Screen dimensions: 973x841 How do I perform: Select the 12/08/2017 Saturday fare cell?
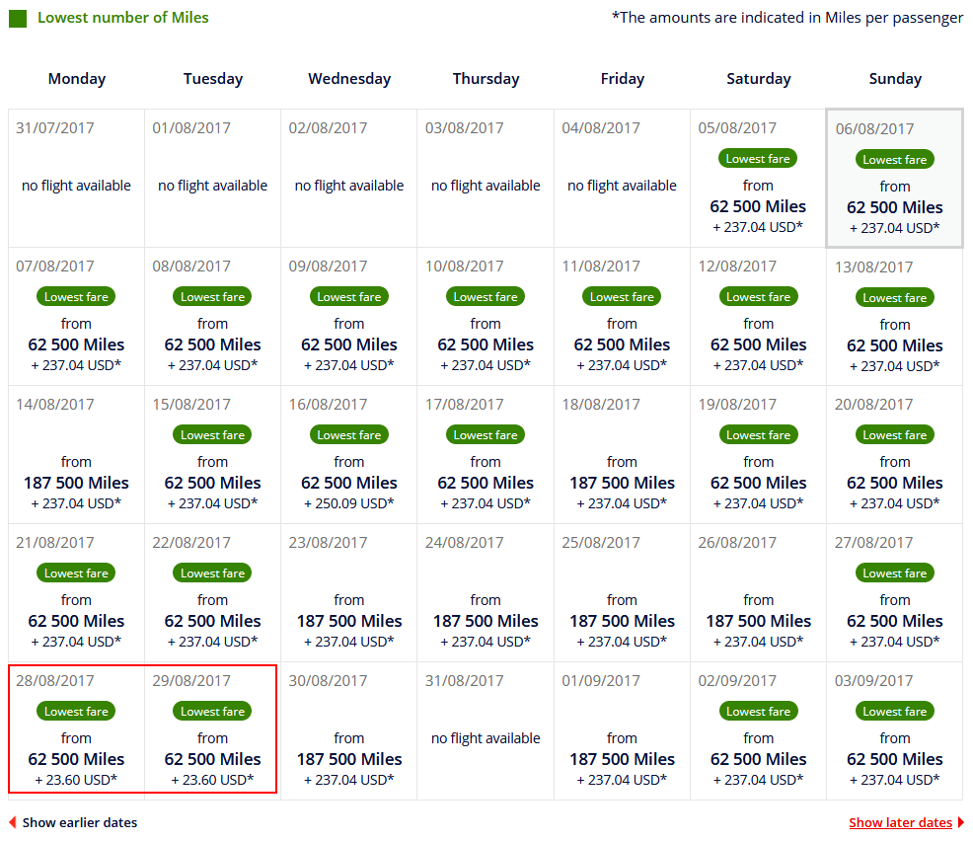758,317
